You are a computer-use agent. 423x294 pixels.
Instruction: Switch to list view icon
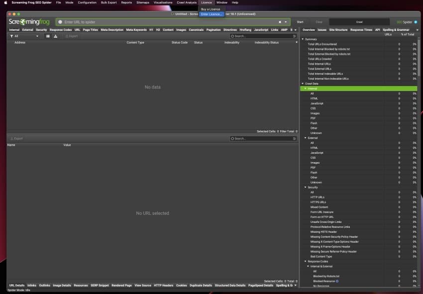[48, 36]
